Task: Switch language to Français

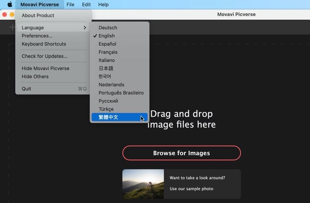Action: pyautogui.click(x=119, y=52)
